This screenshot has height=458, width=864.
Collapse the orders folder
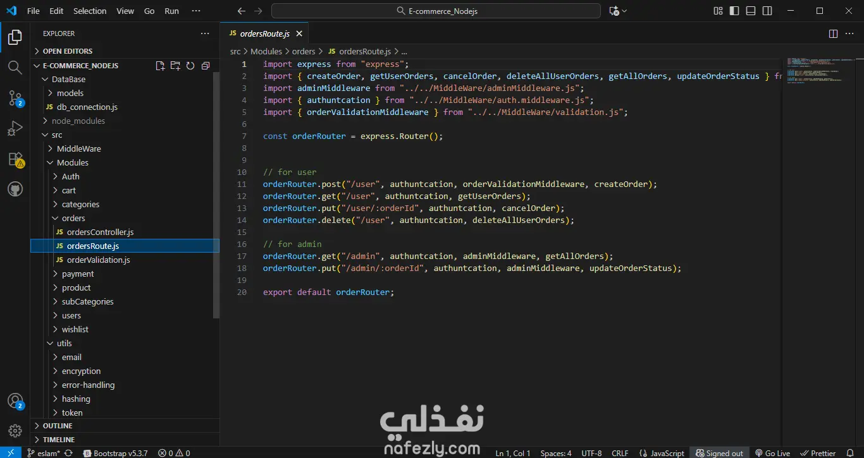pos(73,218)
